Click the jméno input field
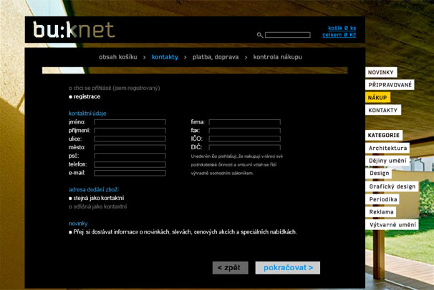 (130, 123)
